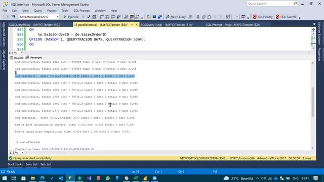Click the End of query plan compilation line
This screenshot has width=324, height=182.
[x=72, y=131]
